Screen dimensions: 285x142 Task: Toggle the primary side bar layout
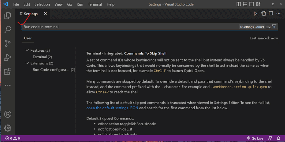[239, 4]
